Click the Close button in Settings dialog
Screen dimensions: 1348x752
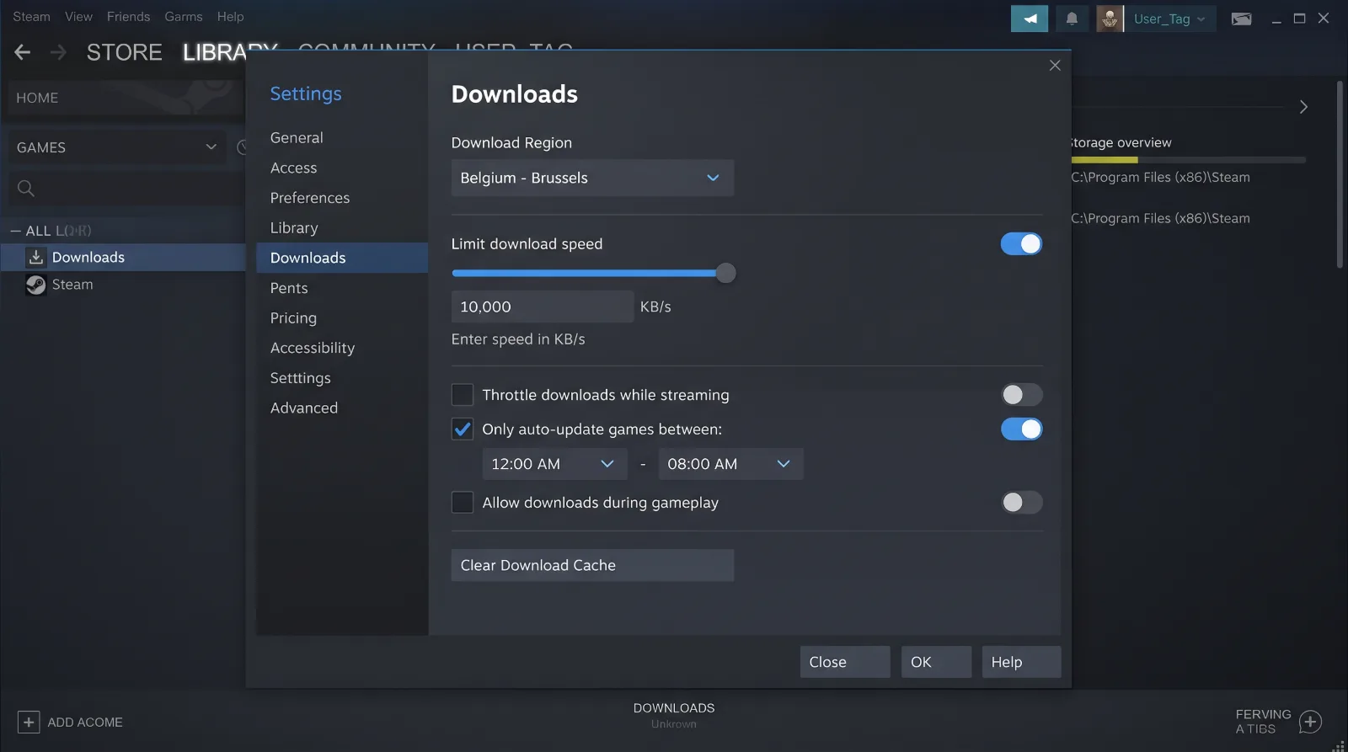point(845,662)
